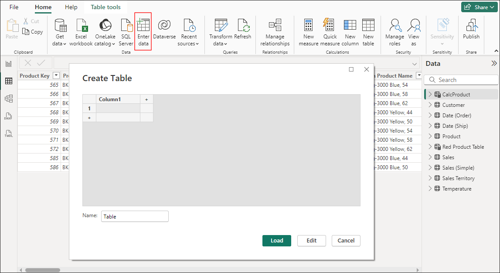This screenshot has height=273, width=500.
Task: Open Product Name column filter dropdown
Action: tap(418, 75)
